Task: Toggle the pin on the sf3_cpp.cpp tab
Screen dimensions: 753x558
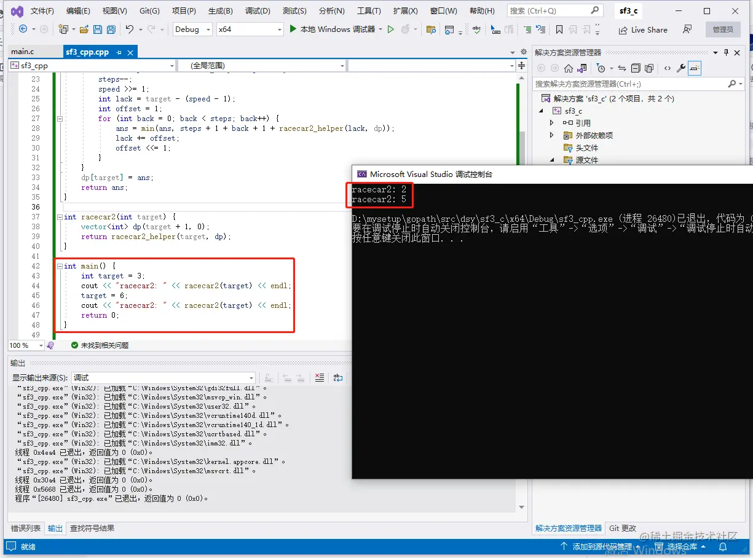Action: [x=119, y=52]
